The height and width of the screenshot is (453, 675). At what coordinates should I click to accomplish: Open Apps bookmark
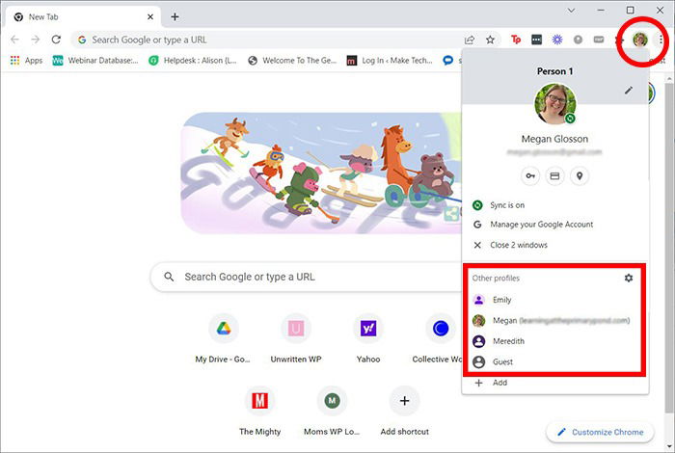coord(26,61)
